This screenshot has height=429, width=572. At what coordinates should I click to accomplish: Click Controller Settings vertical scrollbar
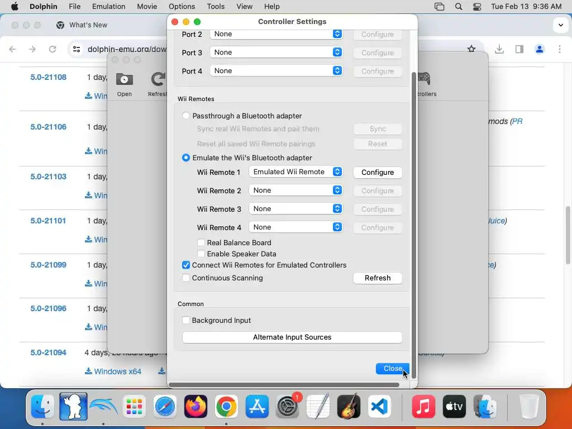(x=414, y=225)
